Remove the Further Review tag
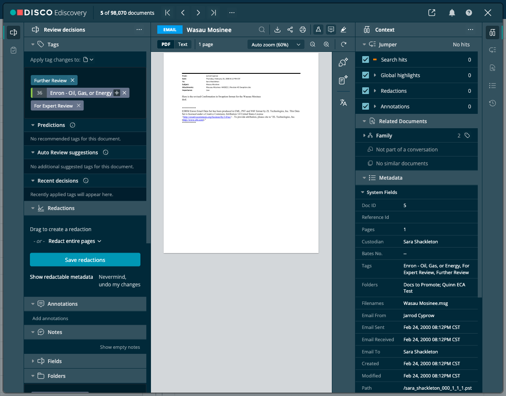 (73, 81)
